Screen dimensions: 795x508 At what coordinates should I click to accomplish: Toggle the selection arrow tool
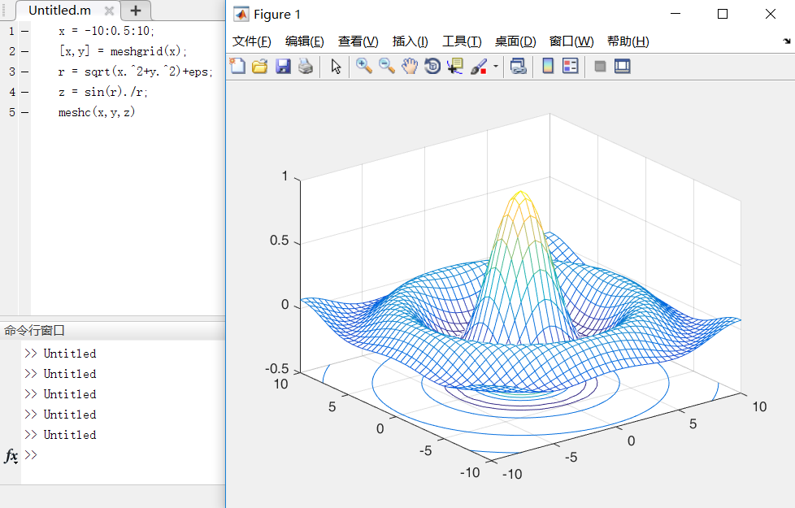tap(336, 66)
